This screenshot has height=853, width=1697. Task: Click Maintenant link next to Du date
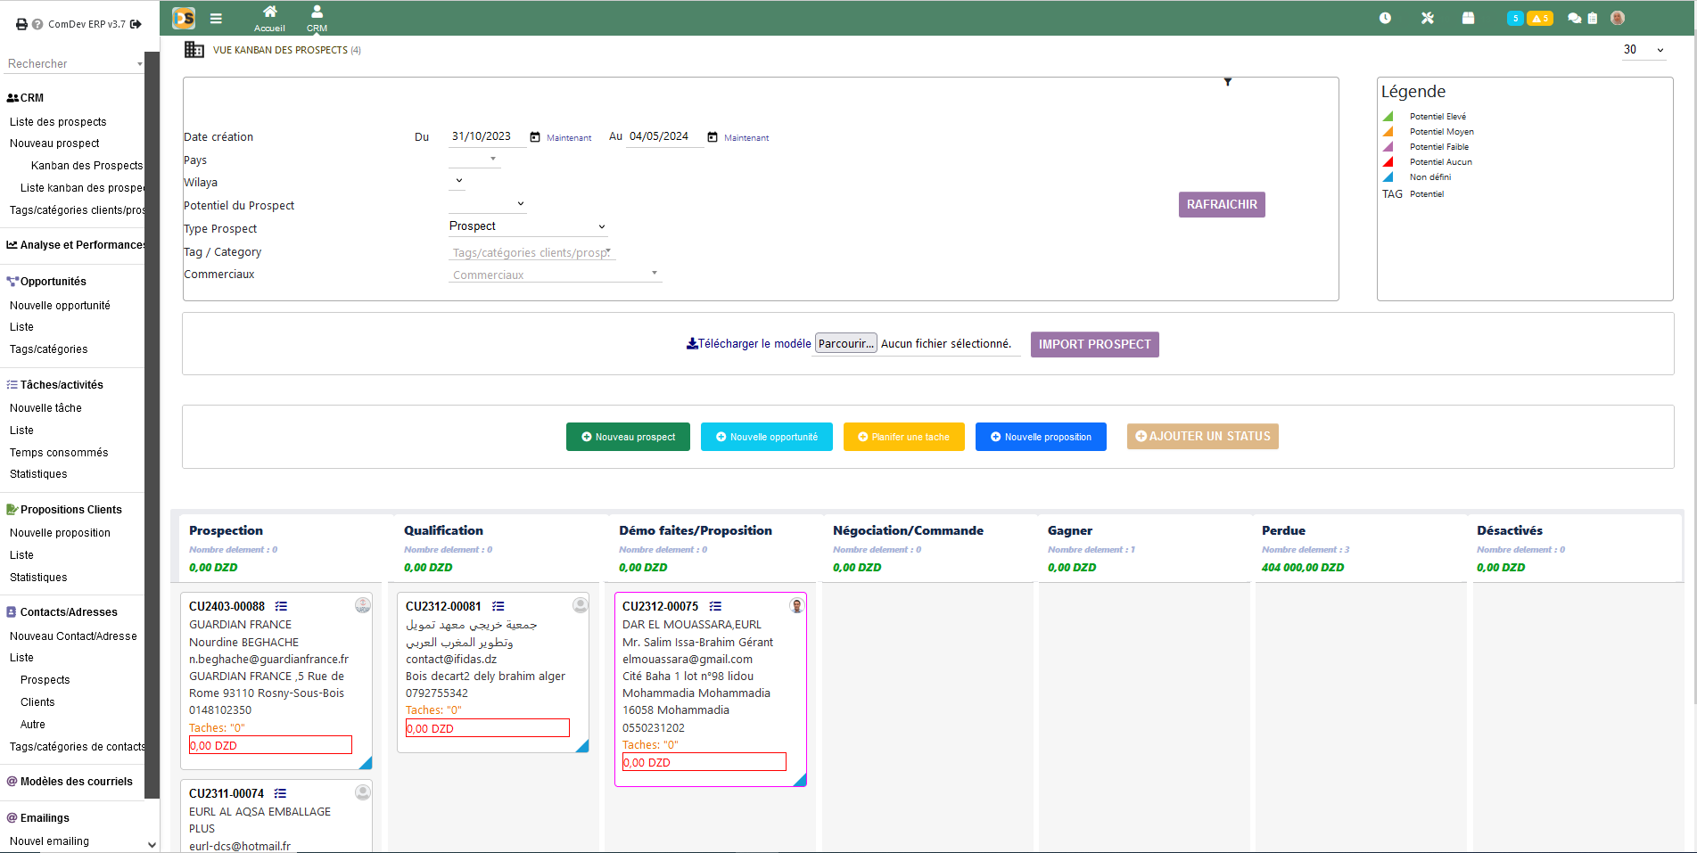(569, 138)
